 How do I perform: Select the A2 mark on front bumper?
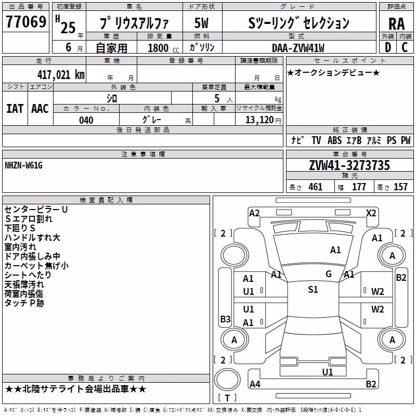tap(254, 213)
